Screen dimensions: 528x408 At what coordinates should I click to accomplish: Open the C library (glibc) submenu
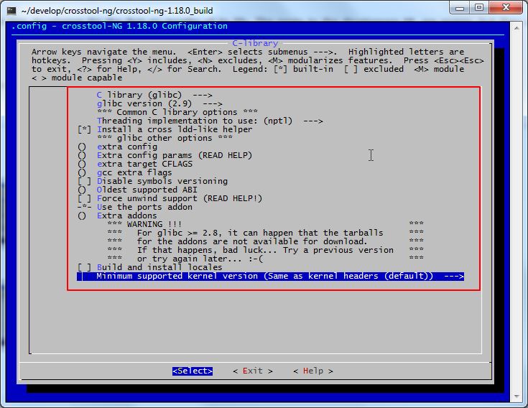154,95
